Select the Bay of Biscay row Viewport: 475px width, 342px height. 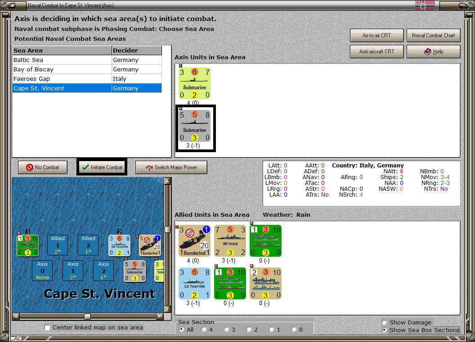tap(87, 69)
